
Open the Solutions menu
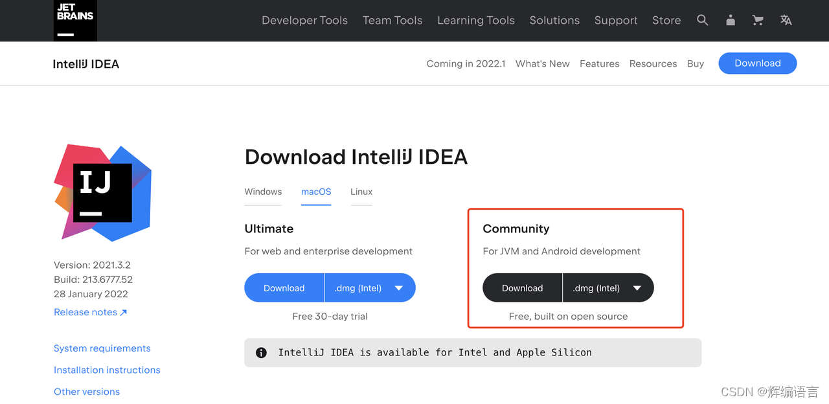pyautogui.click(x=554, y=20)
